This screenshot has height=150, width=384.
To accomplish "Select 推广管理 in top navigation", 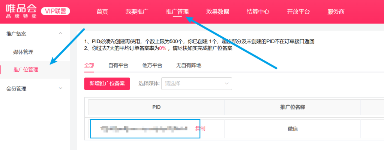I will pos(177,12).
